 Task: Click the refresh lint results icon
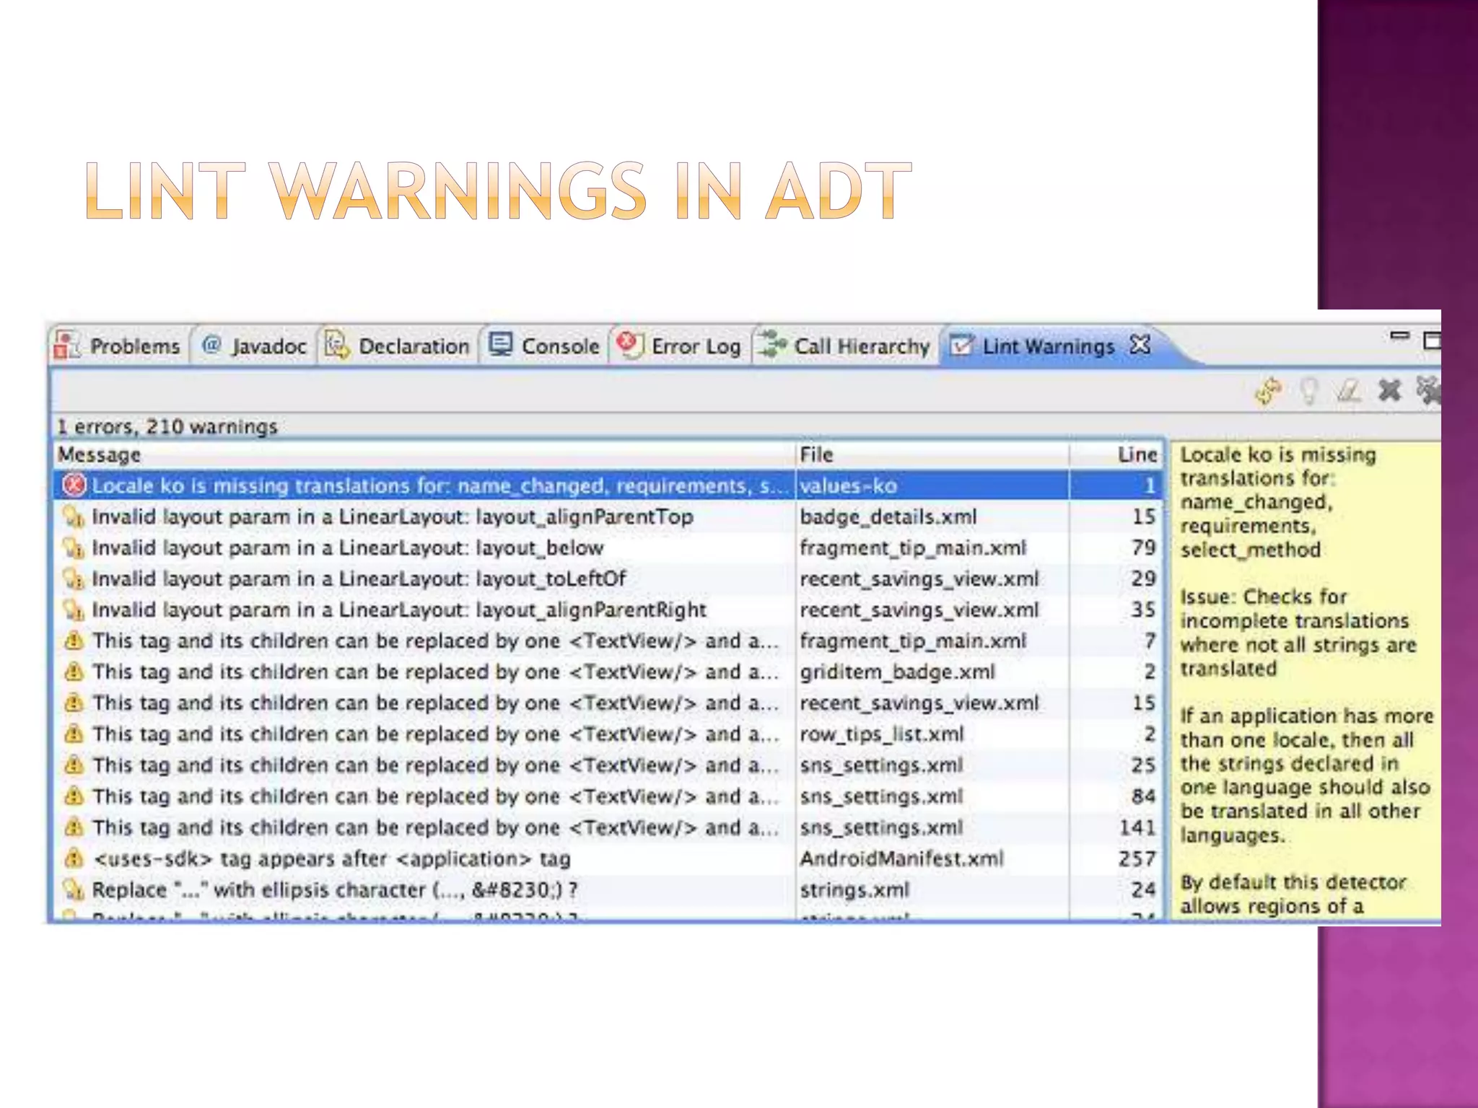coord(1268,392)
